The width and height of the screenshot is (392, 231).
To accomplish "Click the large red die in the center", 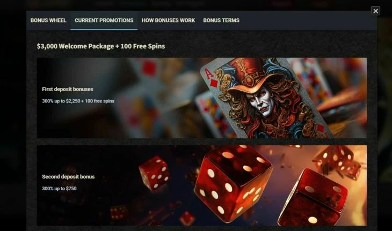I will [233, 184].
